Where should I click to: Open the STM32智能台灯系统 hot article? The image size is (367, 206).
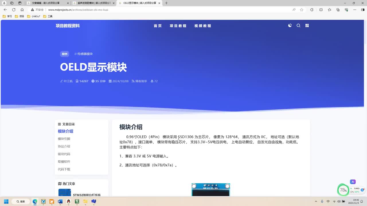coord(87,195)
